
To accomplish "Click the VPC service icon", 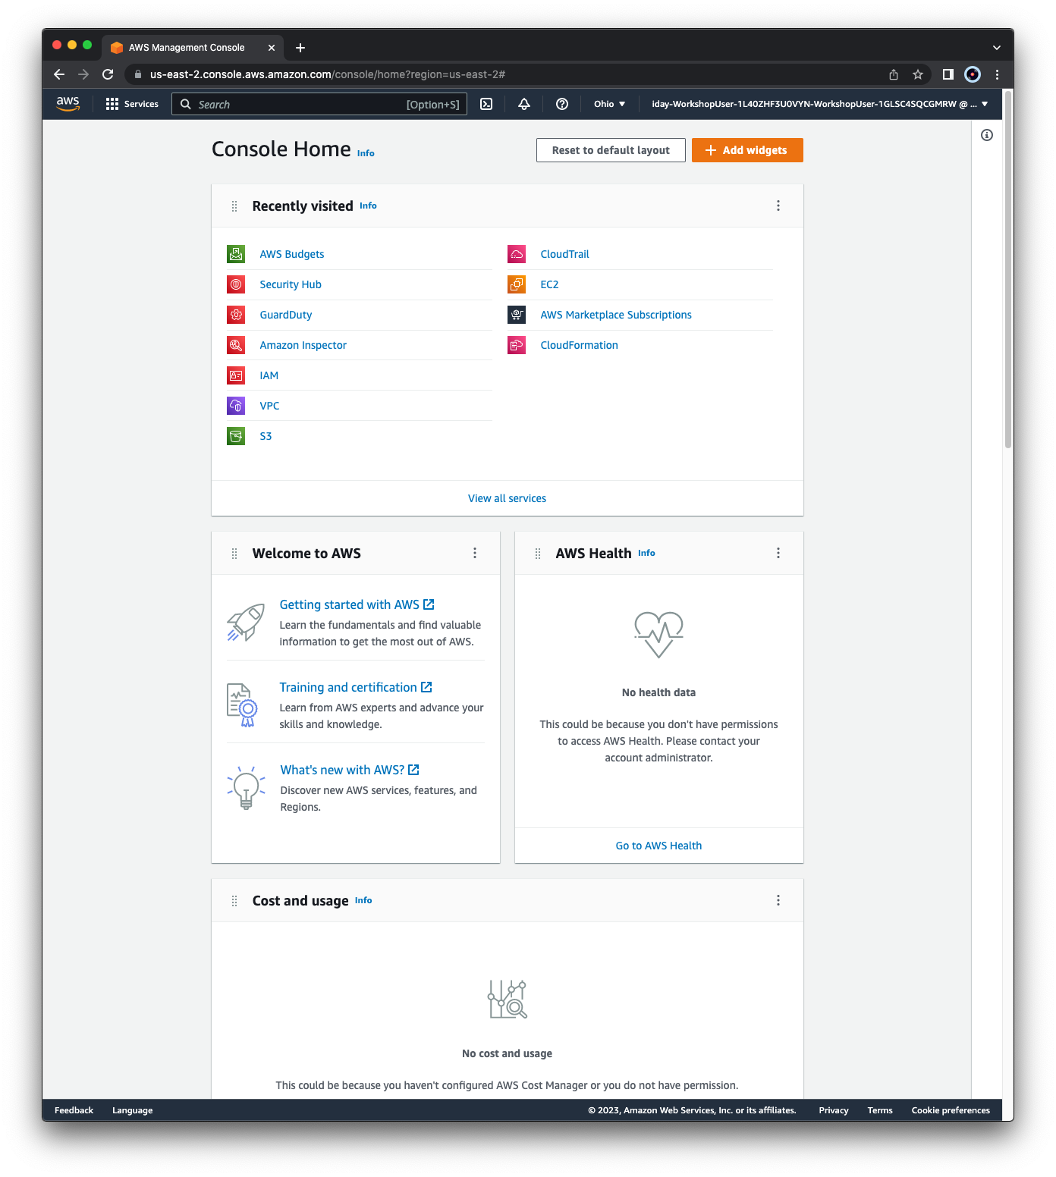I will point(236,406).
